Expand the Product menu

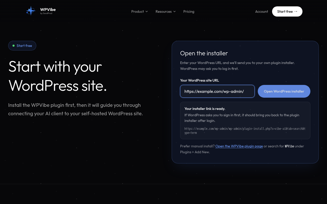[x=139, y=11]
